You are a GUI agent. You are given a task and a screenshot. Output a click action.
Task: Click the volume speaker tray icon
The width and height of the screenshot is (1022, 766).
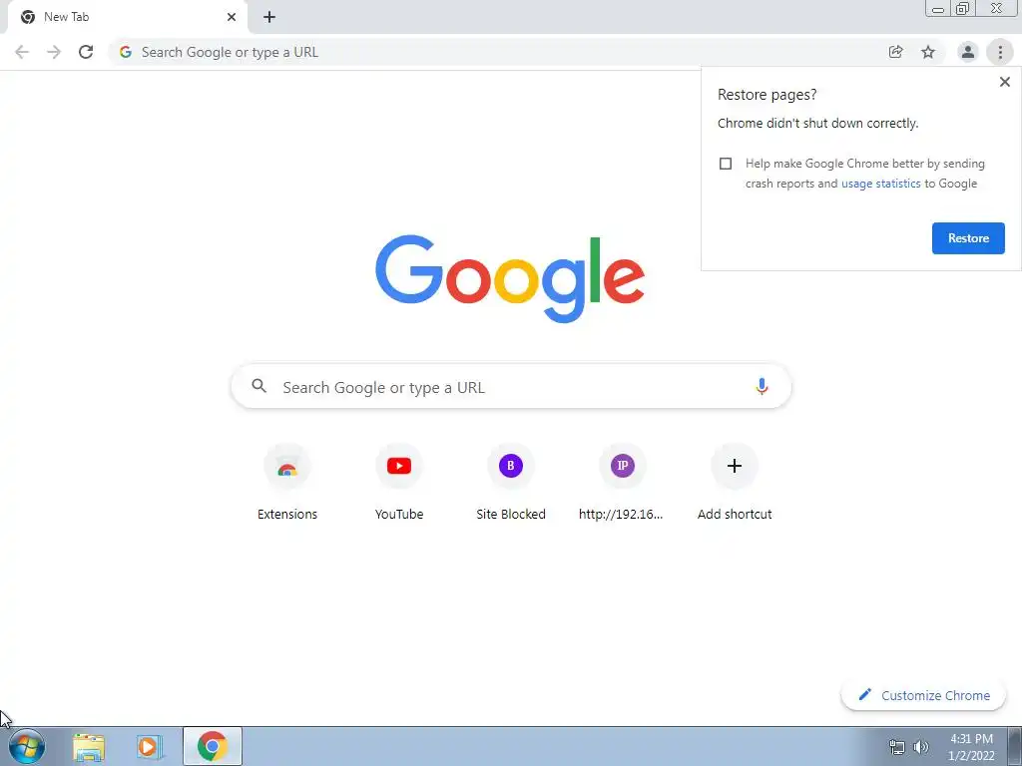[x=921, y=747]
